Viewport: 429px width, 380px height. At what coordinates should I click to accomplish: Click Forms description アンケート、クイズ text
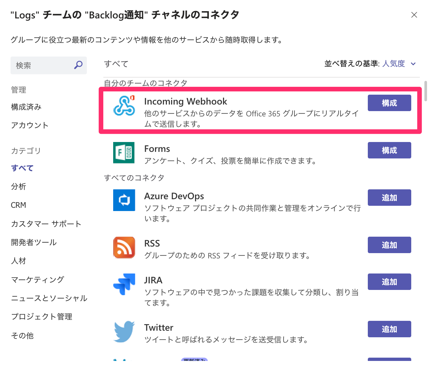[x=230, y=161]
